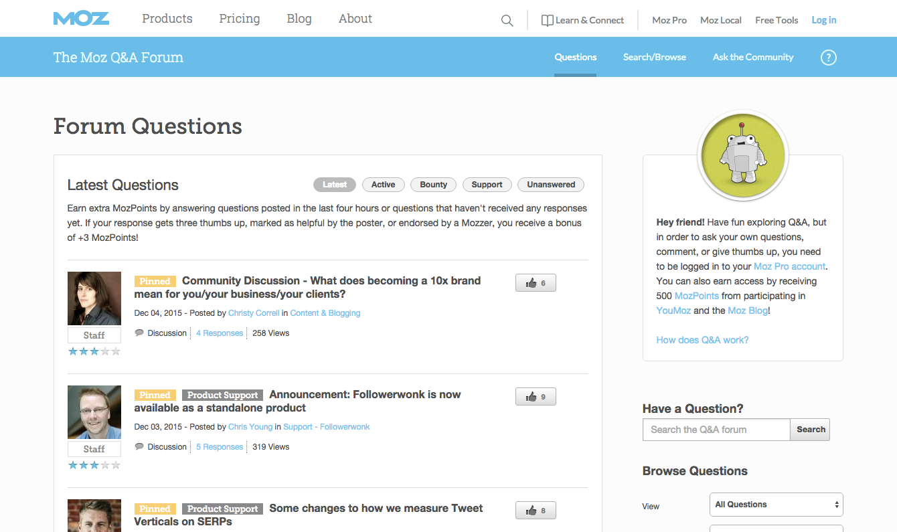Image resolution: width=897 pixels, height=532 pixels.
Task: Select the Active filter pill
Action: click(x=384, y=185)
